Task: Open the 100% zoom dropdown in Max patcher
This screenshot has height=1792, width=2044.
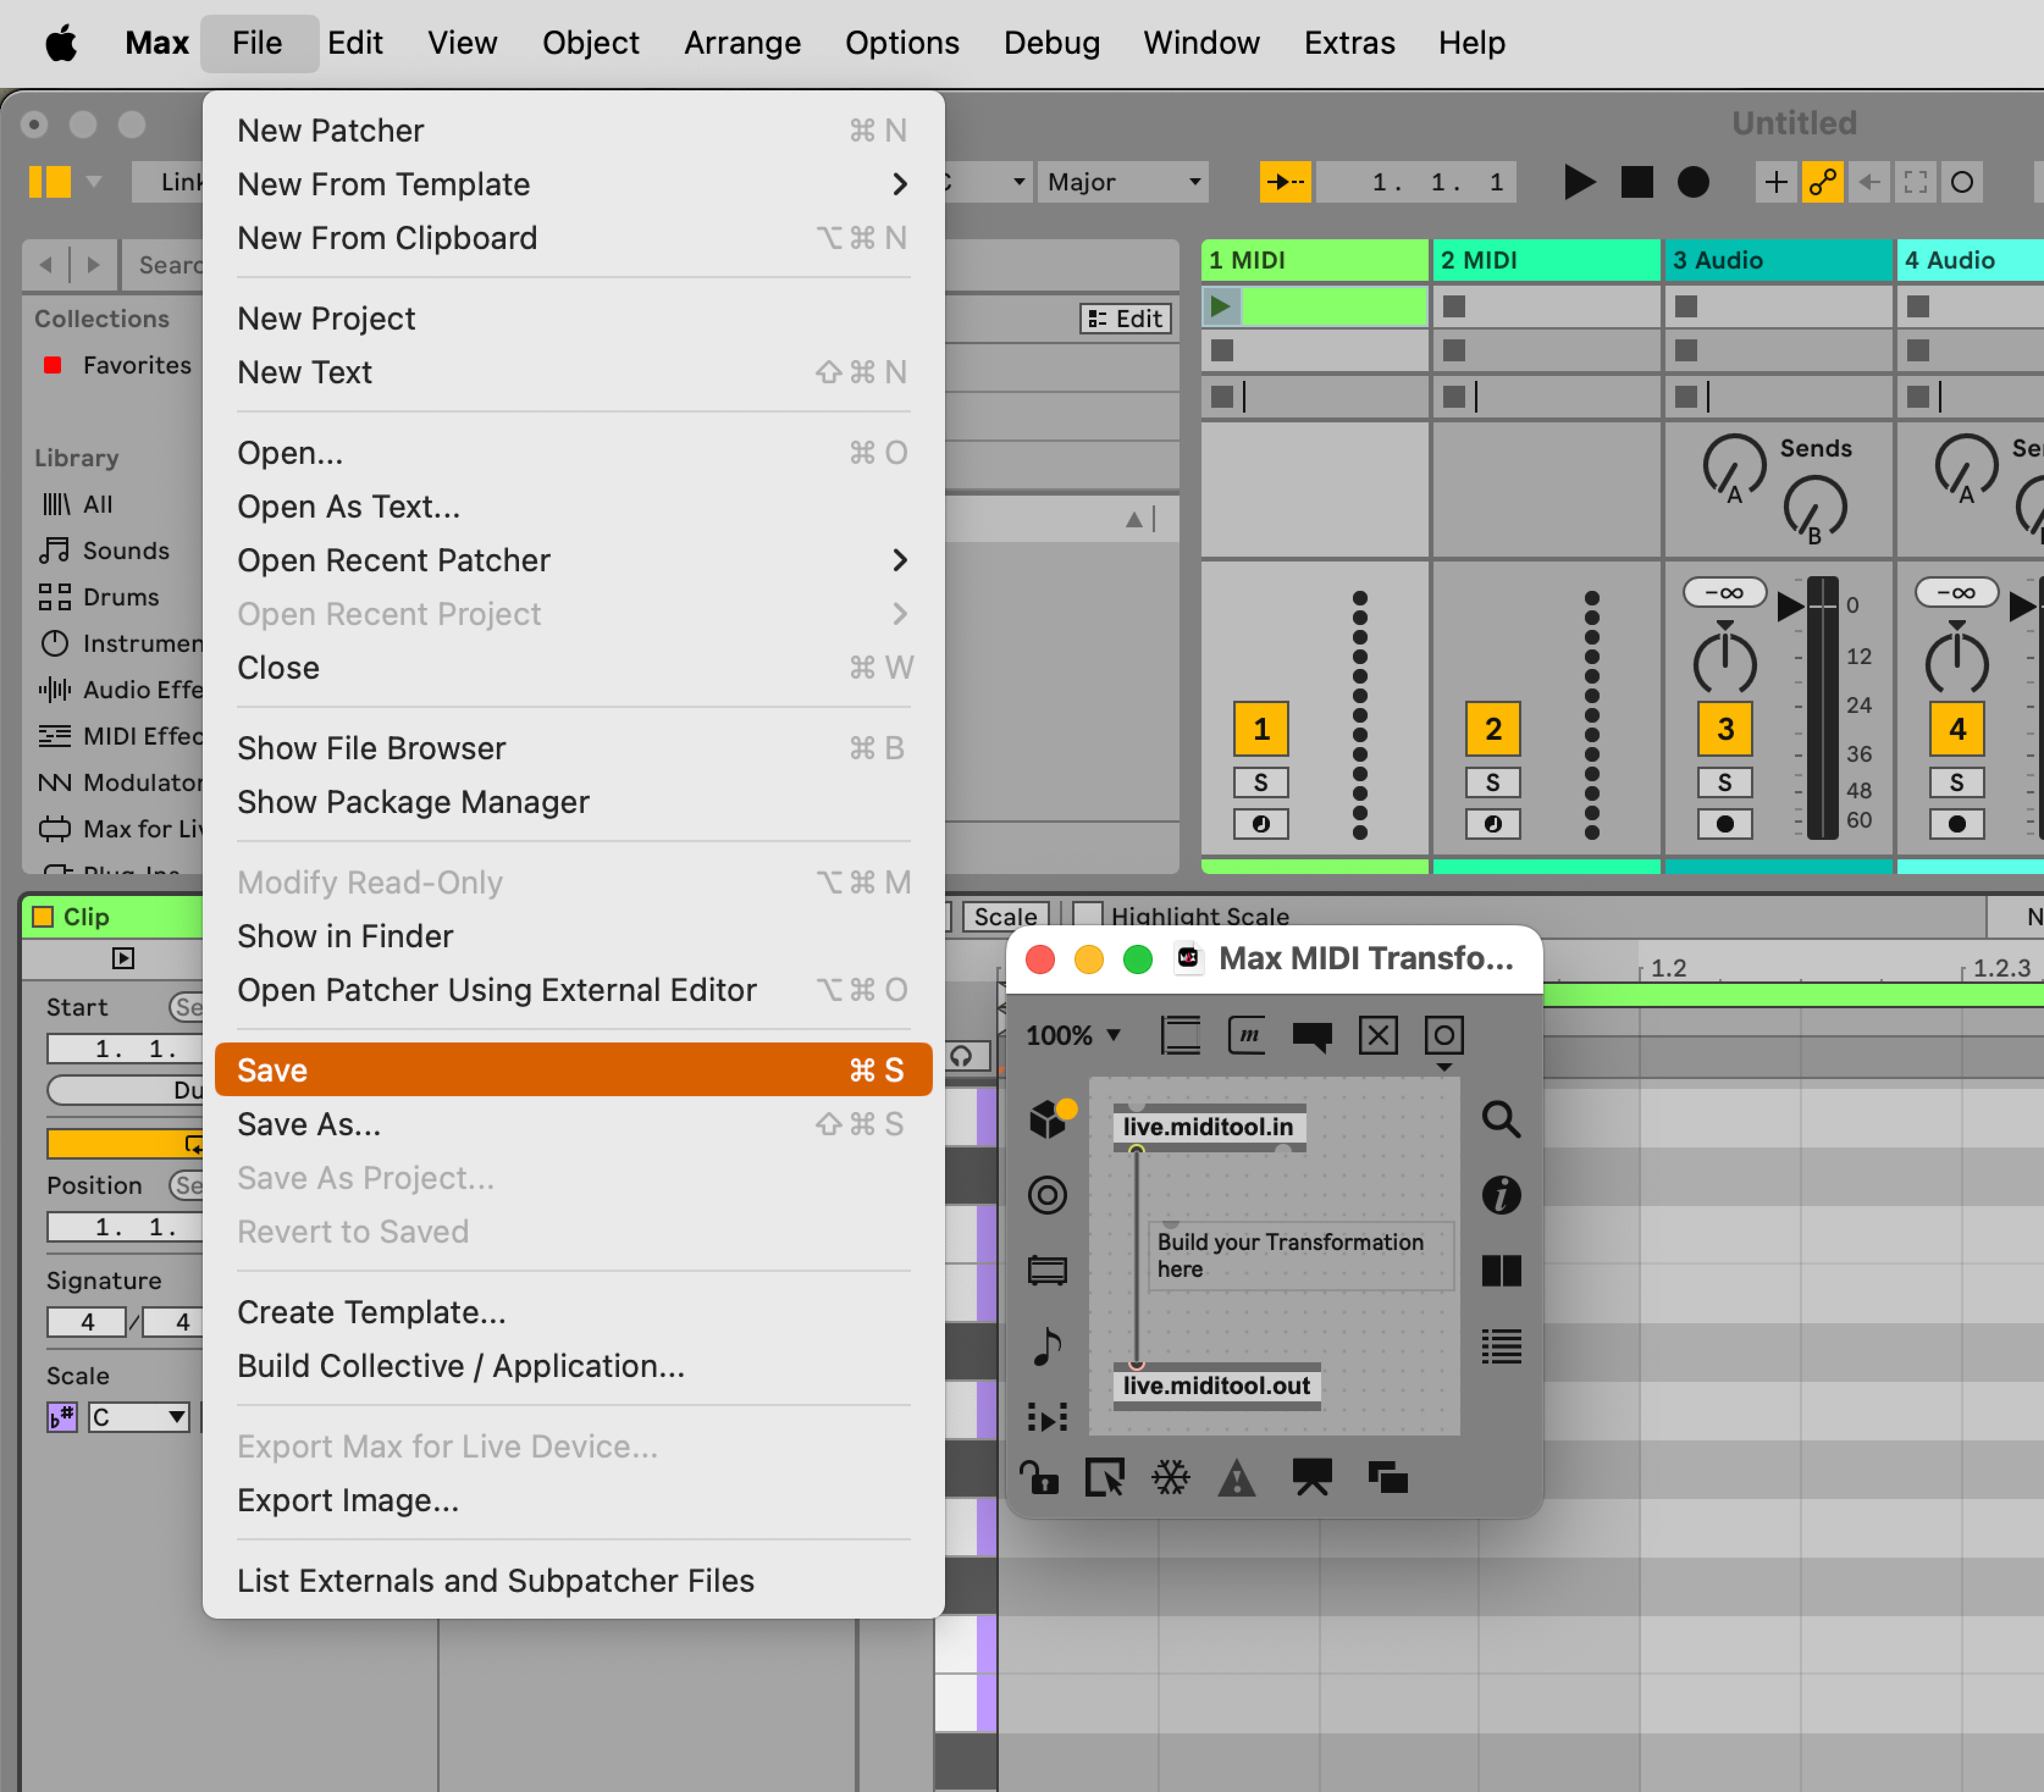Action: [x=1073, y=1035]
